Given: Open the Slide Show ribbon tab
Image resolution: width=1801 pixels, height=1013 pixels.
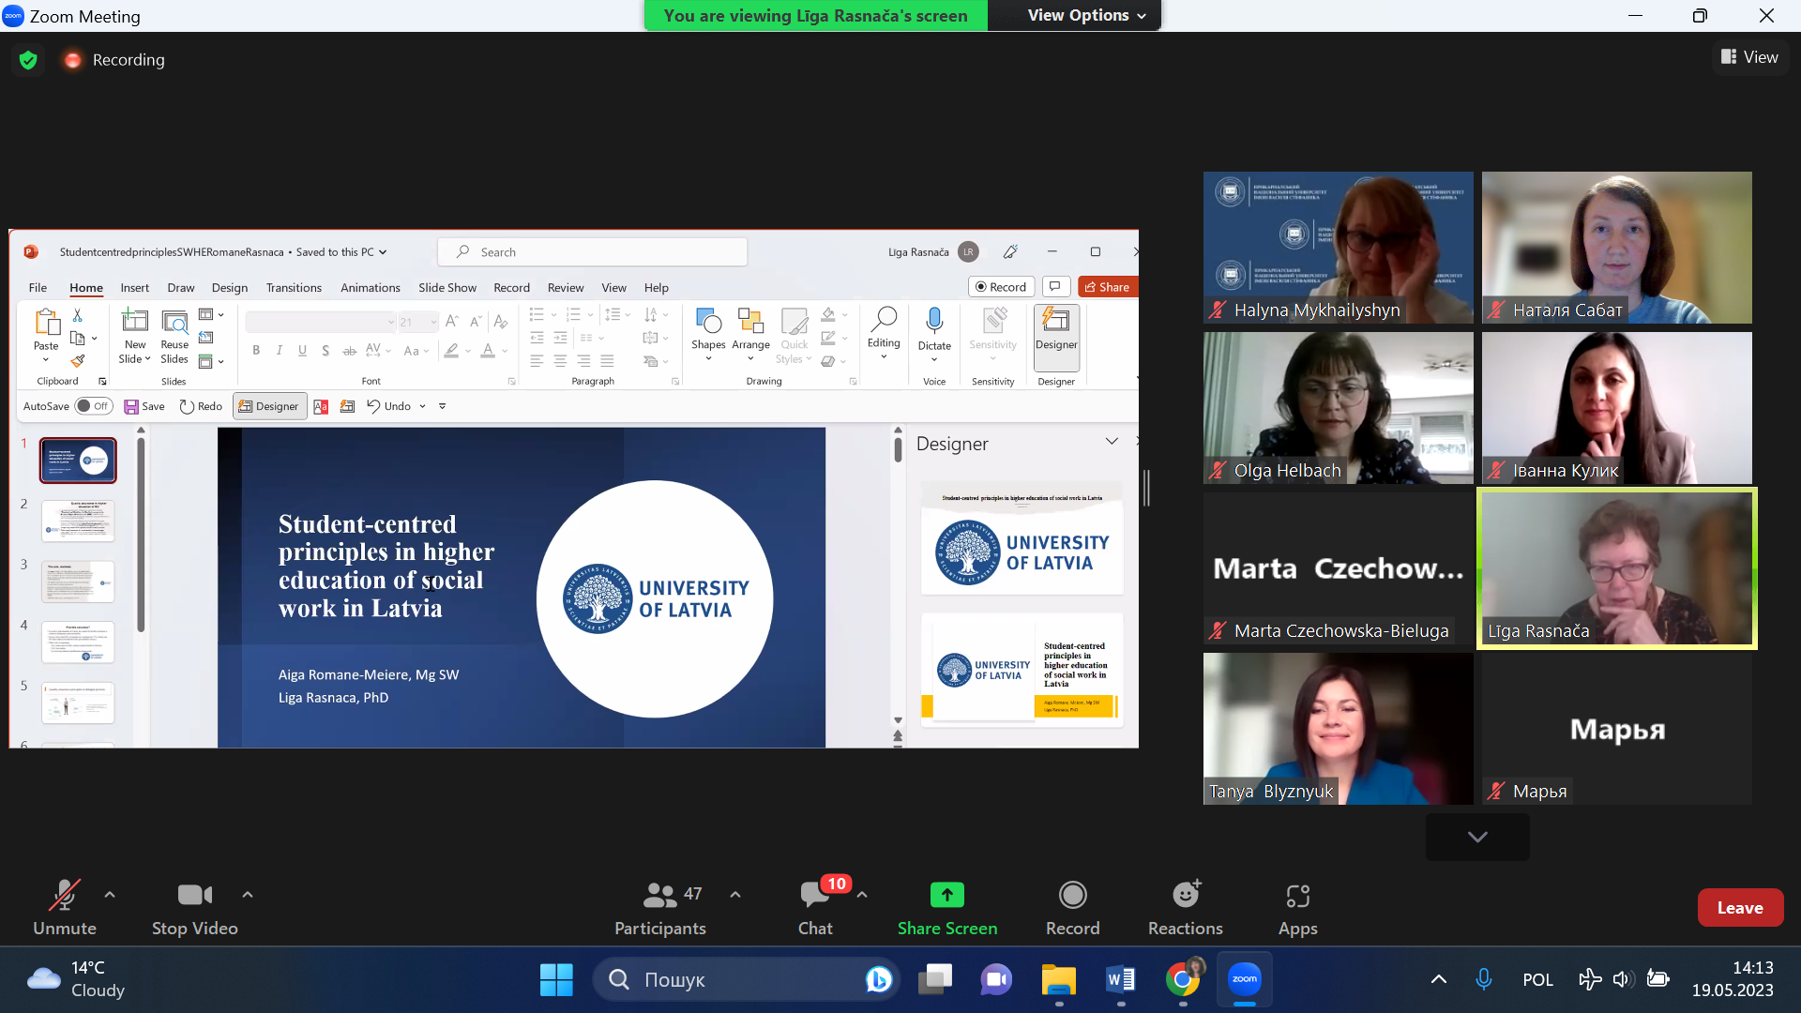Looking at the screenshot, I should 446,288.
